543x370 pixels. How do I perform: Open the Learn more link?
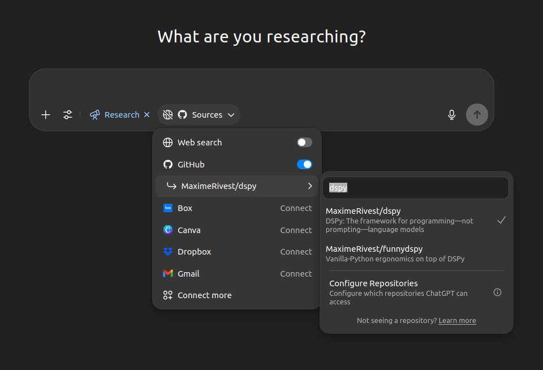click(457, 321)
